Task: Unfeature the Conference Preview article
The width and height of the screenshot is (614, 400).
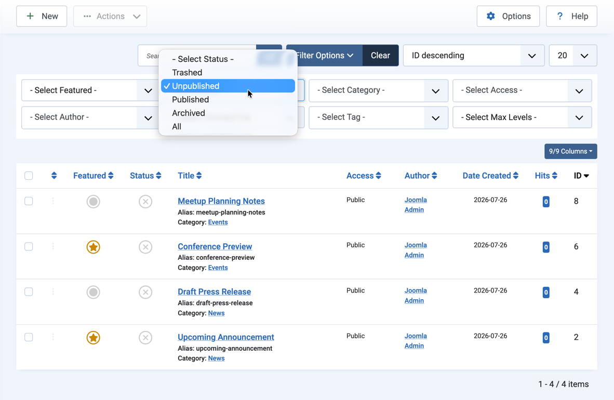Action: [93, 247]
